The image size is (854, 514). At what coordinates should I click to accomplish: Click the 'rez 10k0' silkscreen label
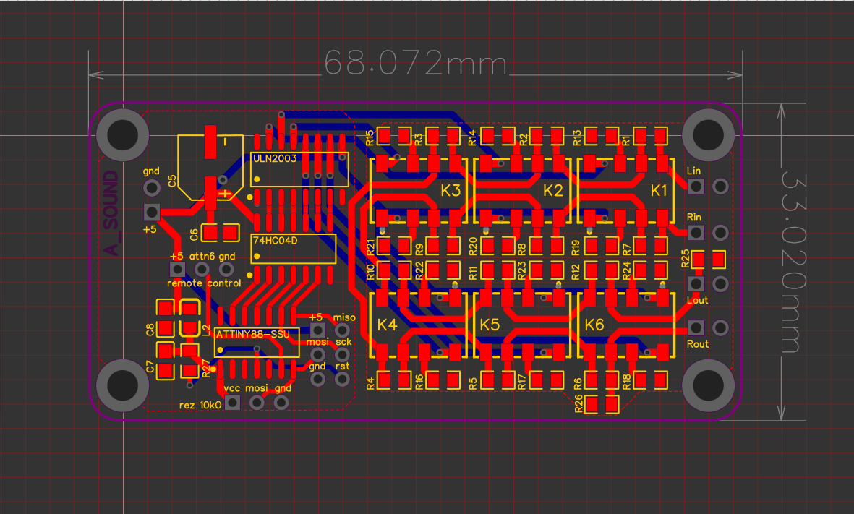(x=200, y=405)
